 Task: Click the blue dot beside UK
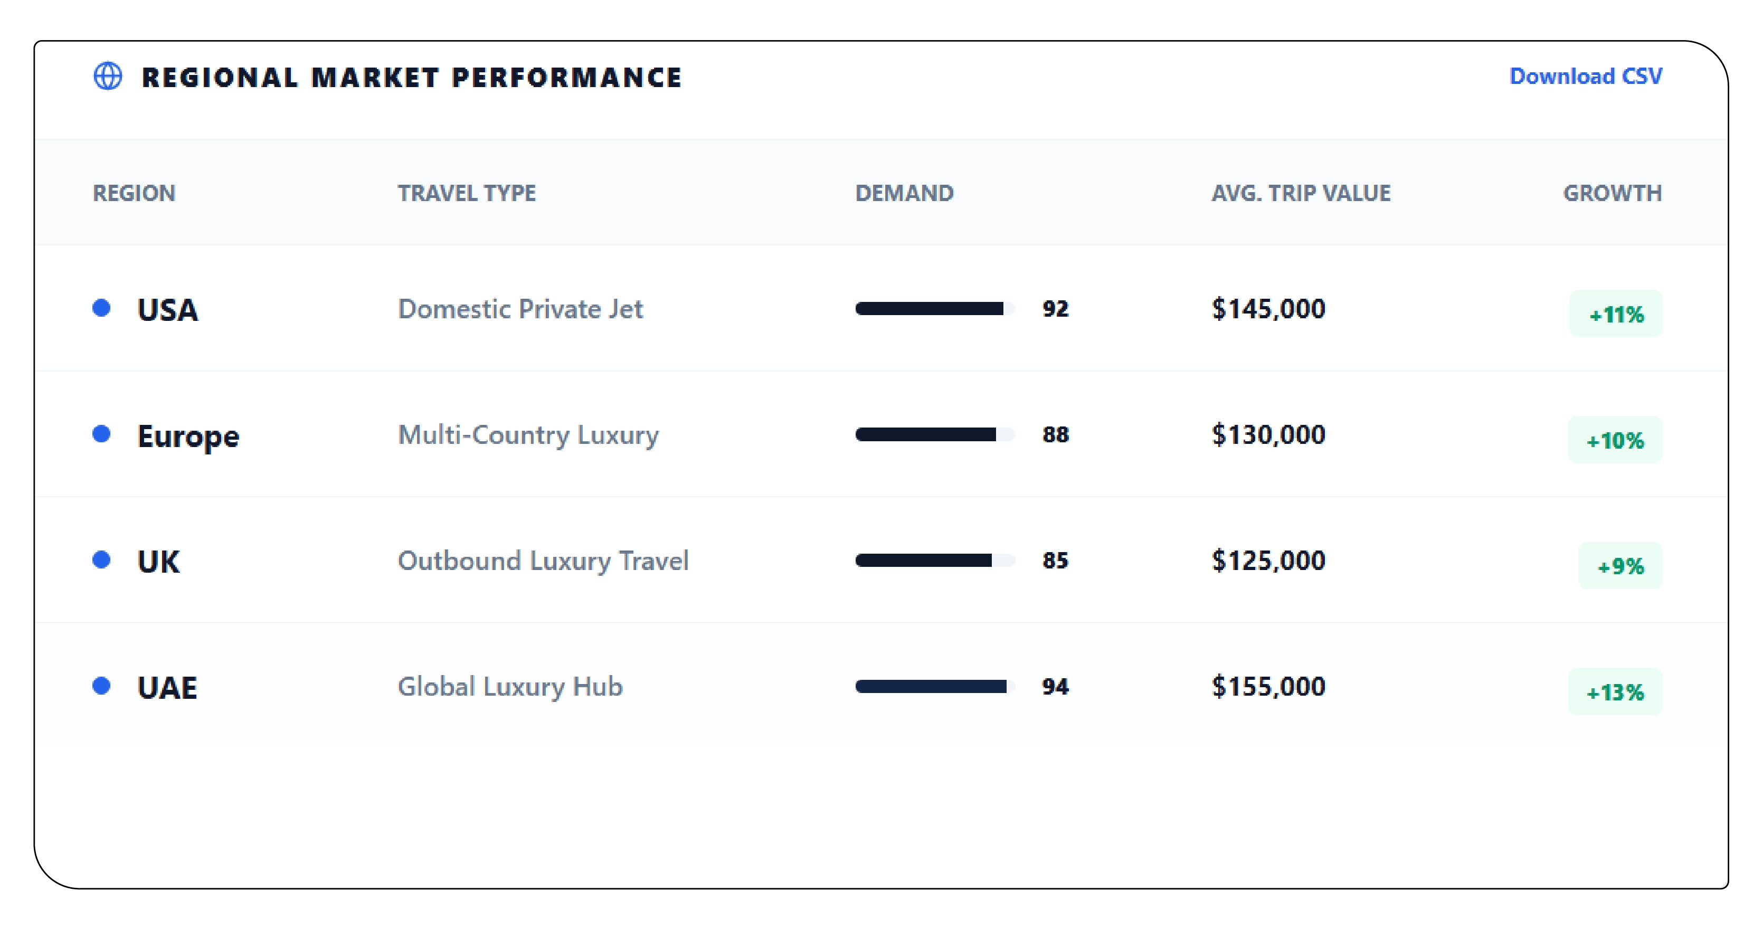coord(101,560)
